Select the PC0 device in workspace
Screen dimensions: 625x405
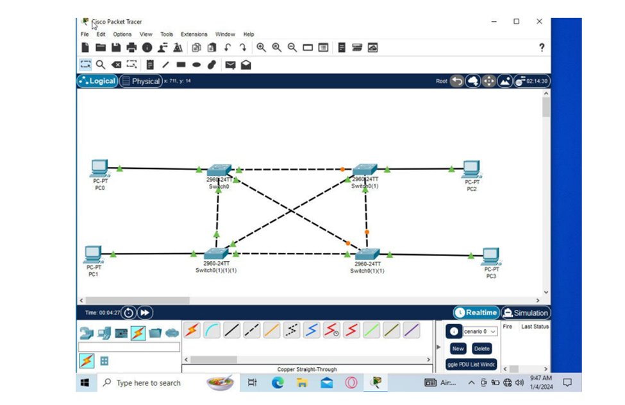[99, 168]
